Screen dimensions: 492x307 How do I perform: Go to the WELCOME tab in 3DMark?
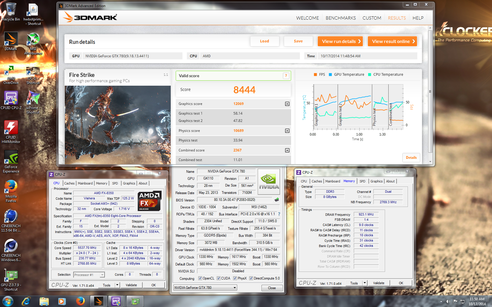(x=307, y=18)
